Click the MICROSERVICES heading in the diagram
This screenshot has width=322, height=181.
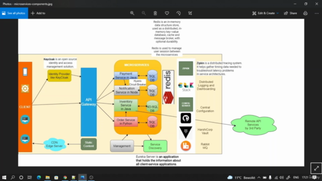tap(136, 65)
